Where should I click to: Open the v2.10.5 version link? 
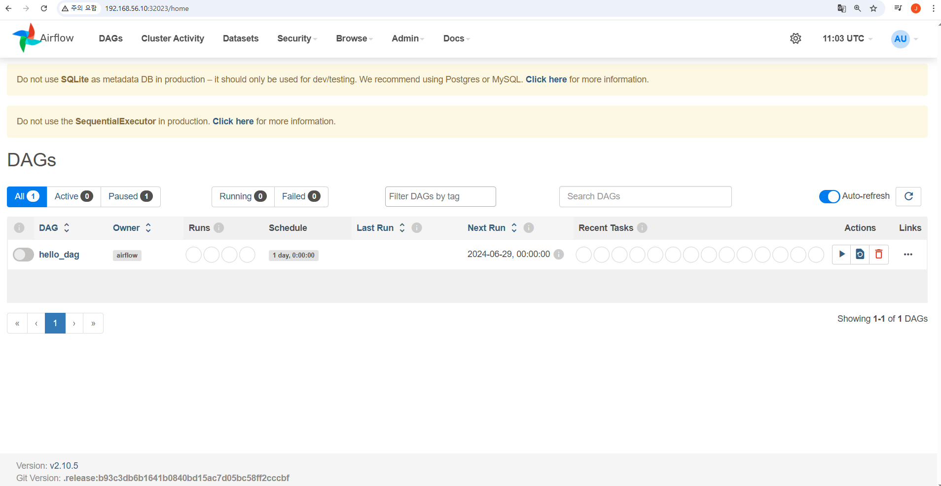click(64, 466)
